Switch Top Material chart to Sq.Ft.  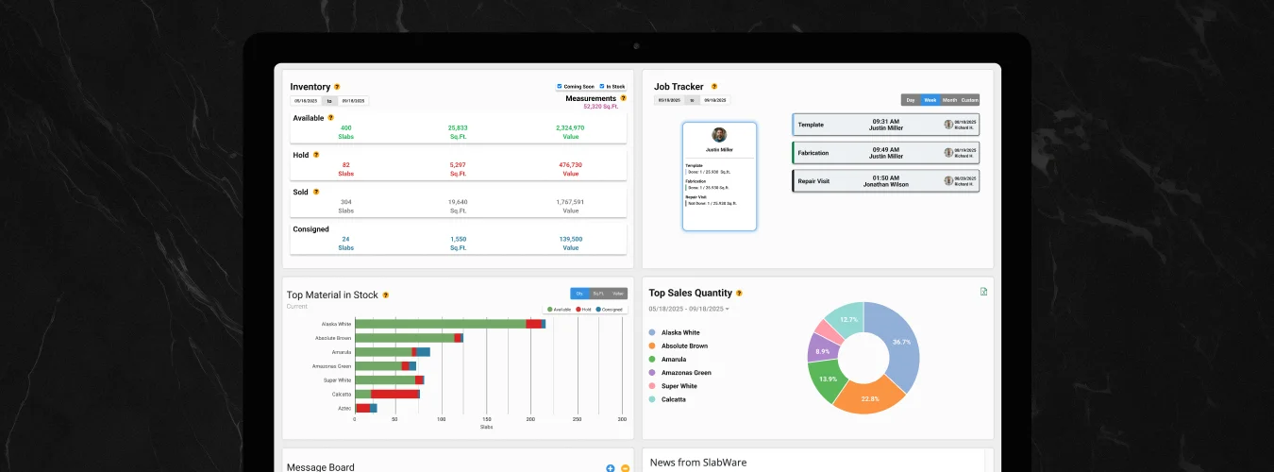pyautogui.click(x=598, y=294)
